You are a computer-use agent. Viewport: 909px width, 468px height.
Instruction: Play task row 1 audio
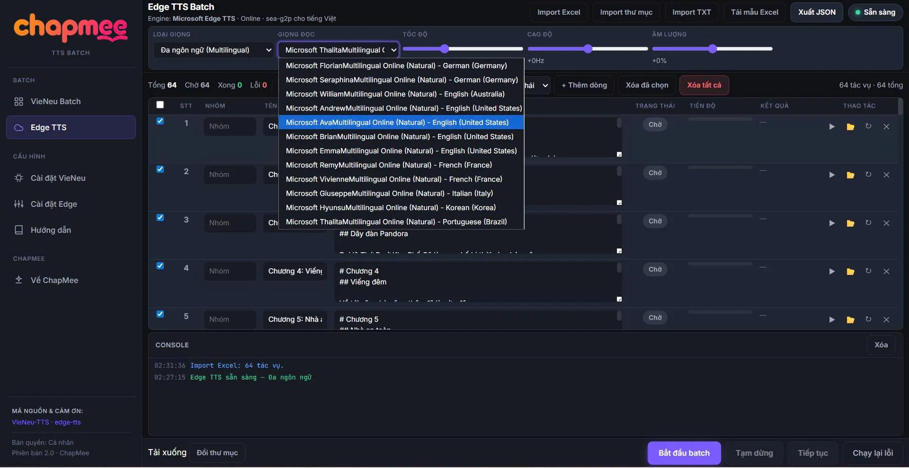[832, 127]
